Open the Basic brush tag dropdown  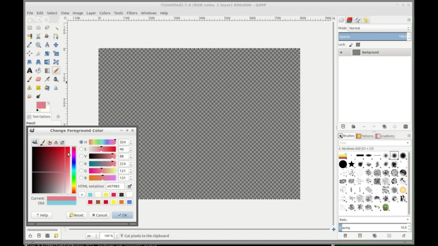pyautogui.click(x=374, y=219)
